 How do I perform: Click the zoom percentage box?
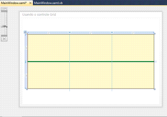4,9
